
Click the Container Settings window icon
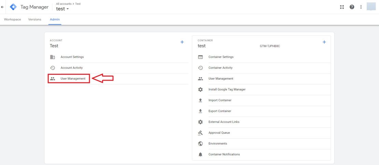pos(200,57)
